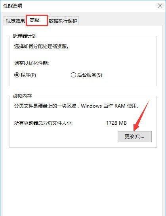Click the 后台服务(S) label text
This screenshot has height=216, width=166.
(90, 75)
